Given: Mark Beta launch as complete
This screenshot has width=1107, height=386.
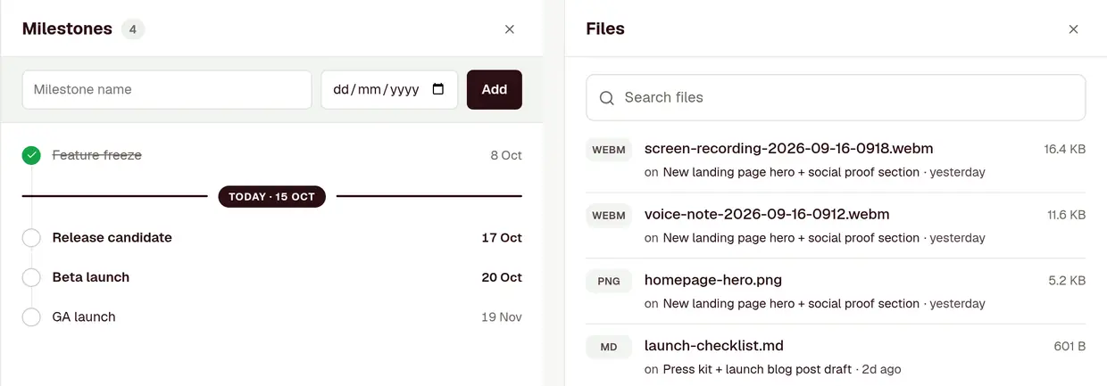Looking at the screenshot, I should [31, 277].
